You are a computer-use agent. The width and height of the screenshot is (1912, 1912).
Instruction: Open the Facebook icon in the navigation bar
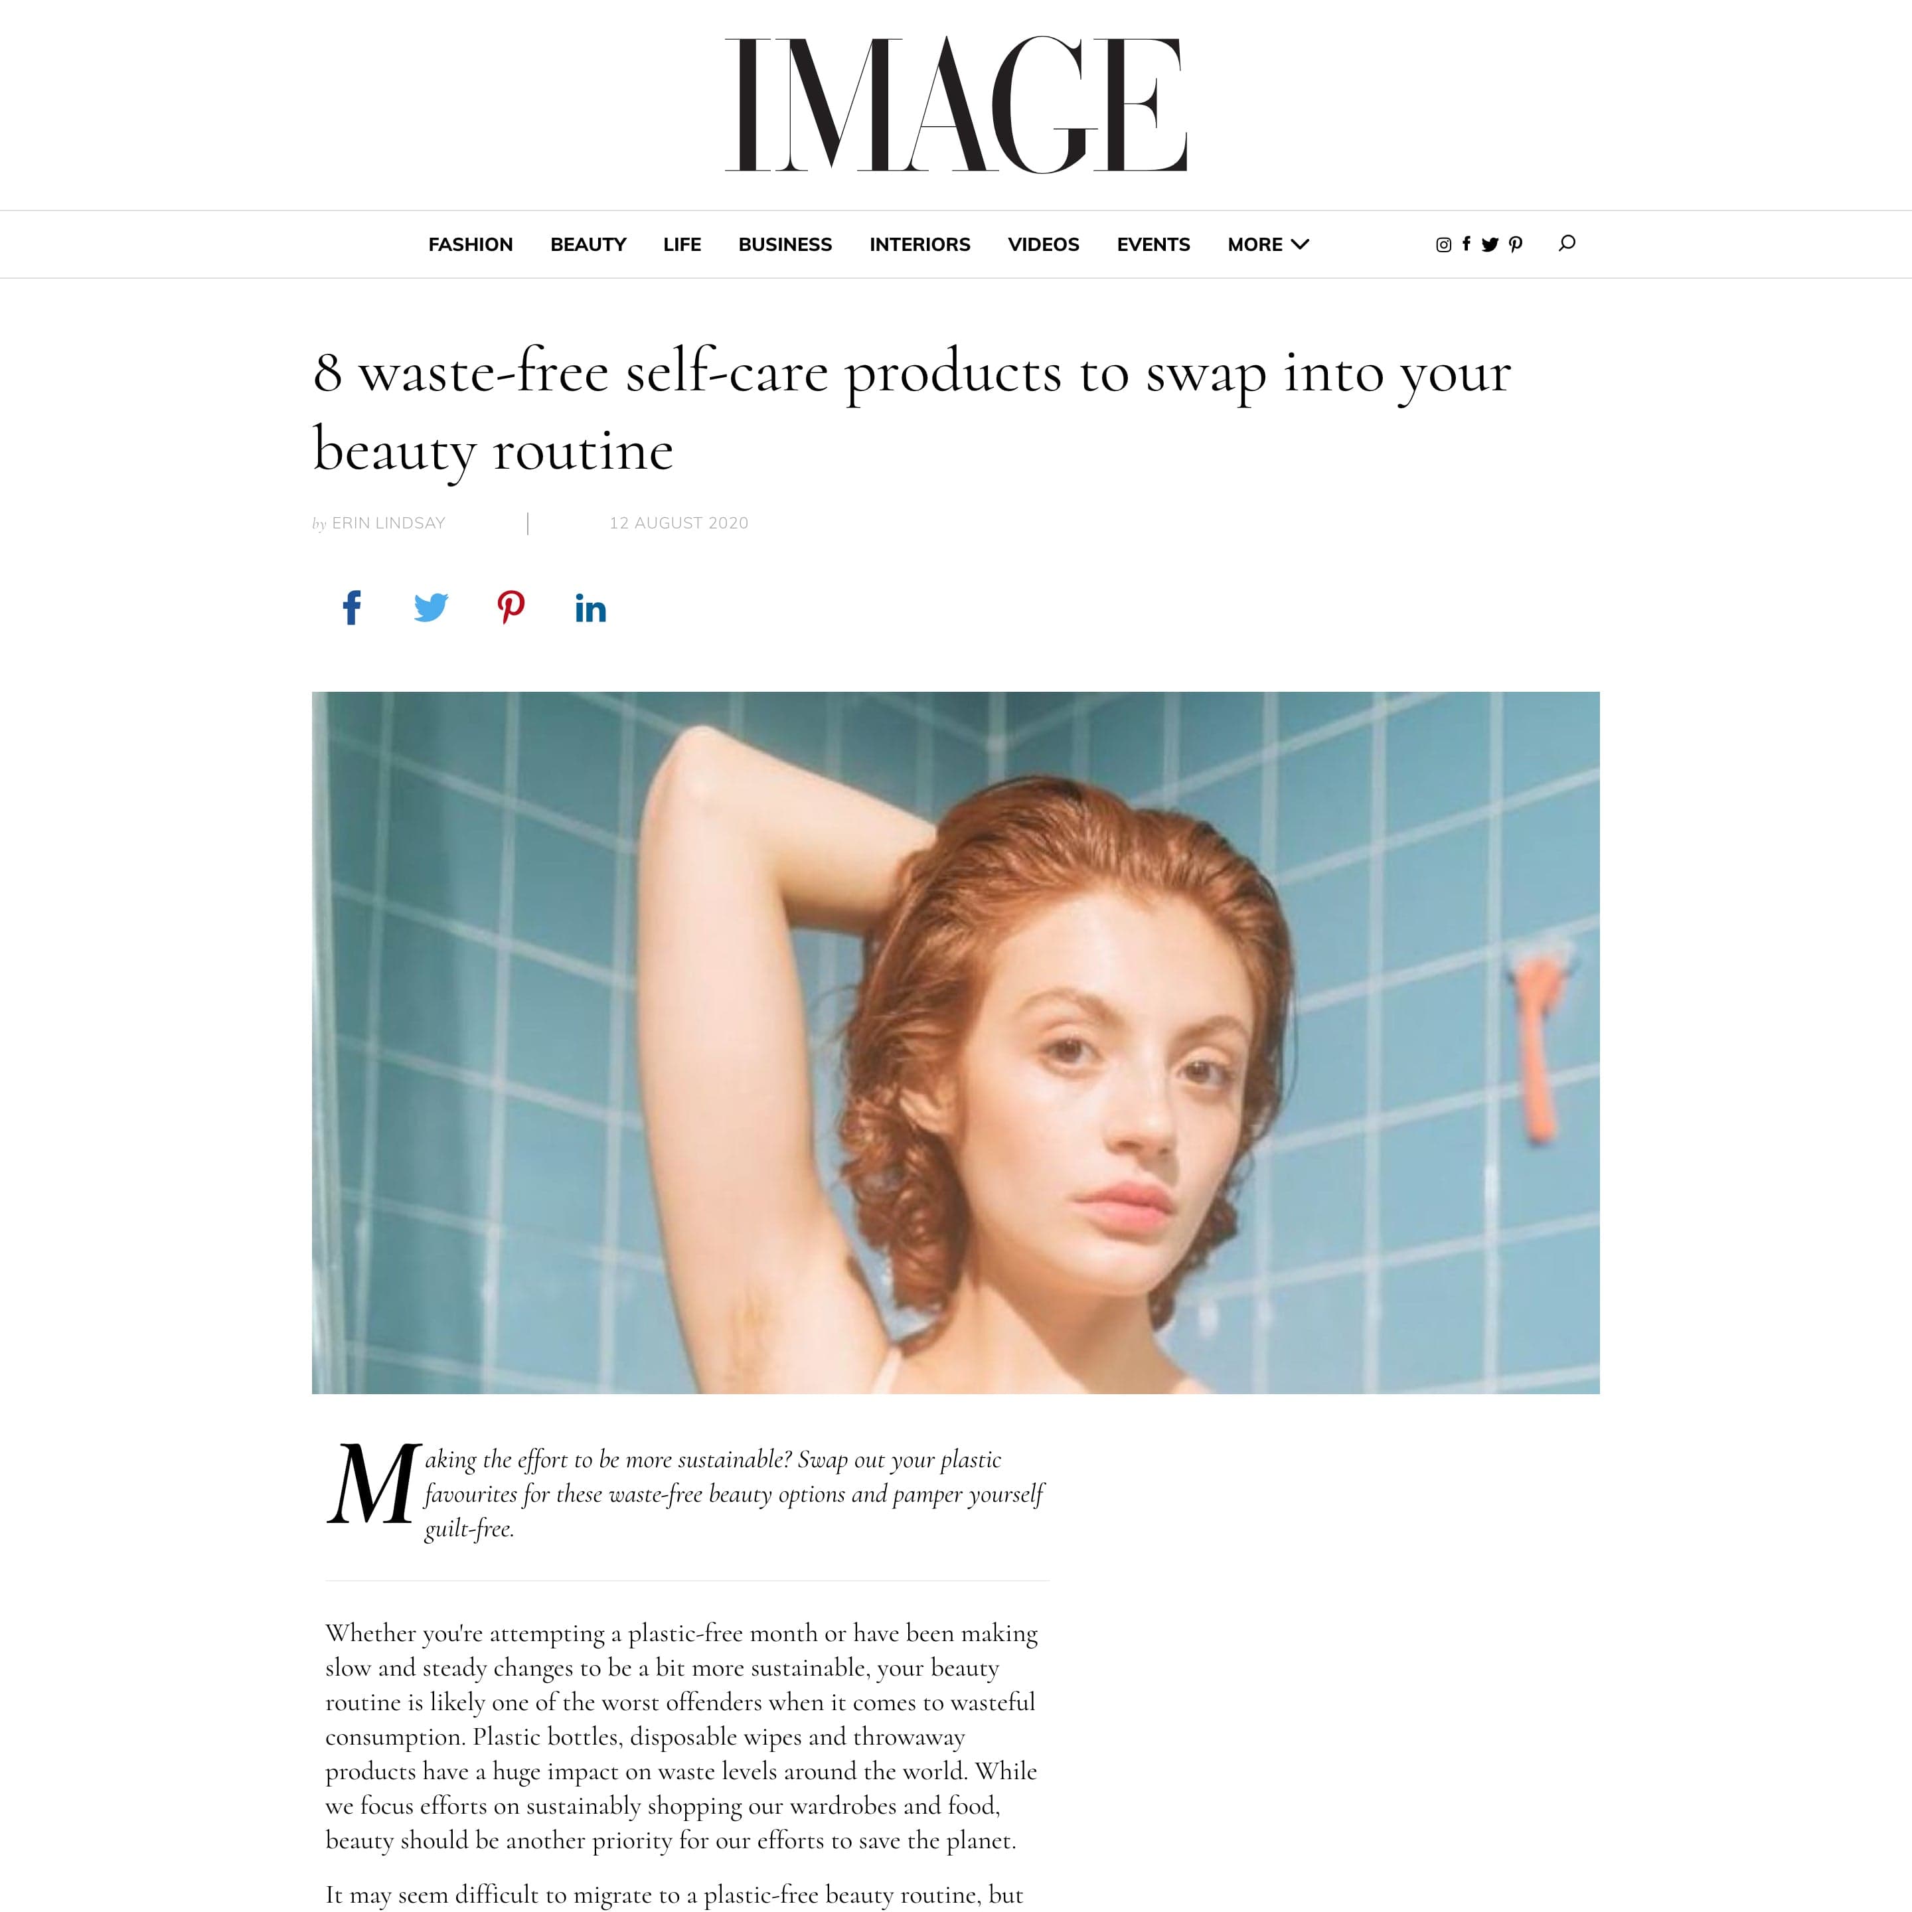click(1467, 244)
